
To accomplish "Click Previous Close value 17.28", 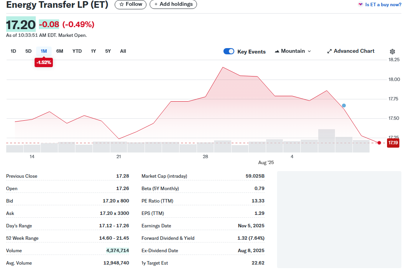I will (122, 176).
